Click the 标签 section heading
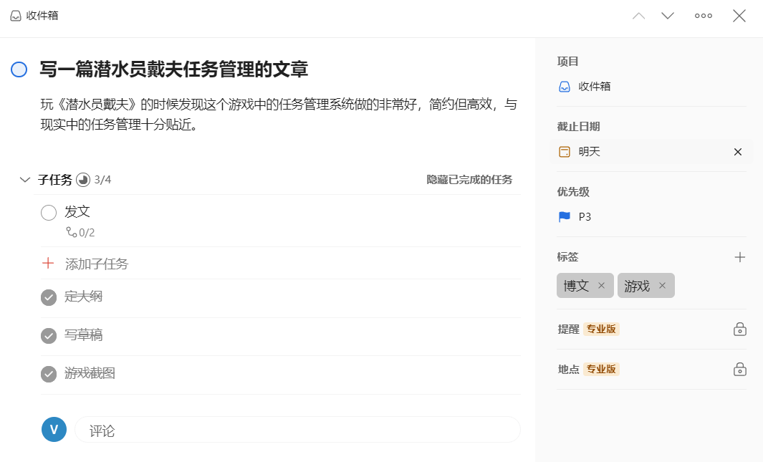 568,256
